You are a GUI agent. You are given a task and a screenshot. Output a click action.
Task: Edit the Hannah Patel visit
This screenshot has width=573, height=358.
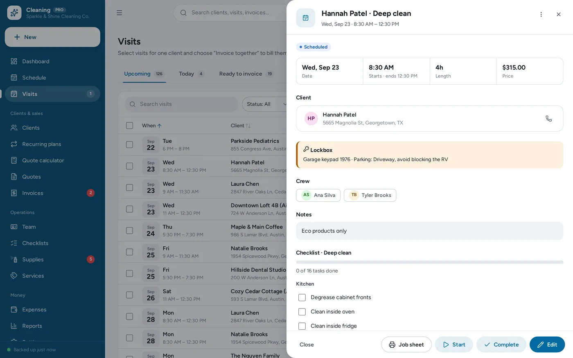coord(547,344)
